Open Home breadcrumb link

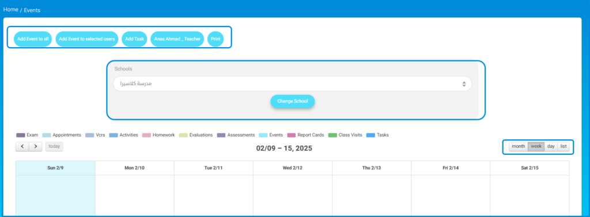click(x=11, y=9)
